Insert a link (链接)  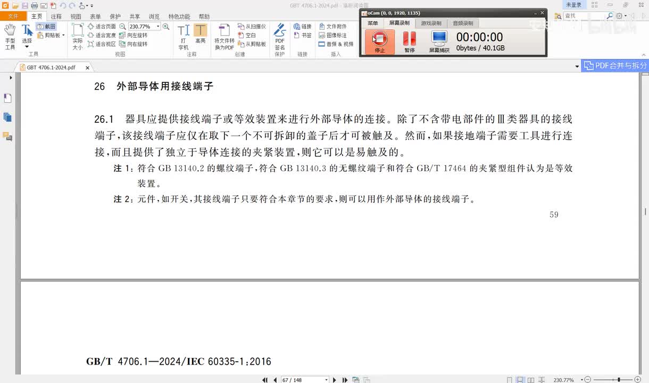pos(303,26)
